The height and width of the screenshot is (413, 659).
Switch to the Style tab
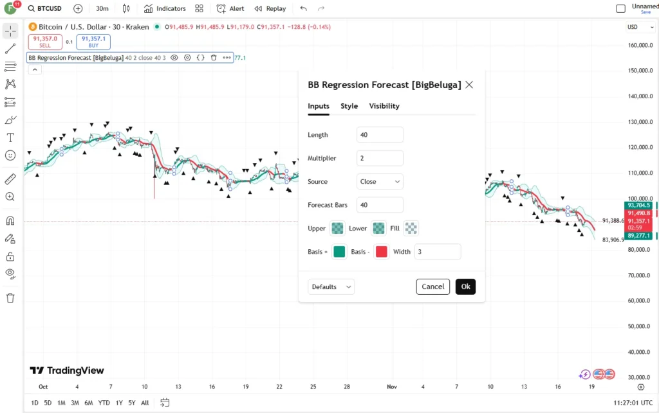tap(349, 106)
